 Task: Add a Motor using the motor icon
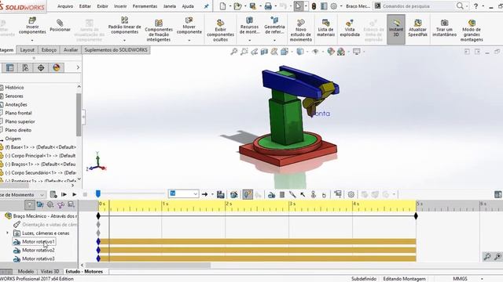271,194
